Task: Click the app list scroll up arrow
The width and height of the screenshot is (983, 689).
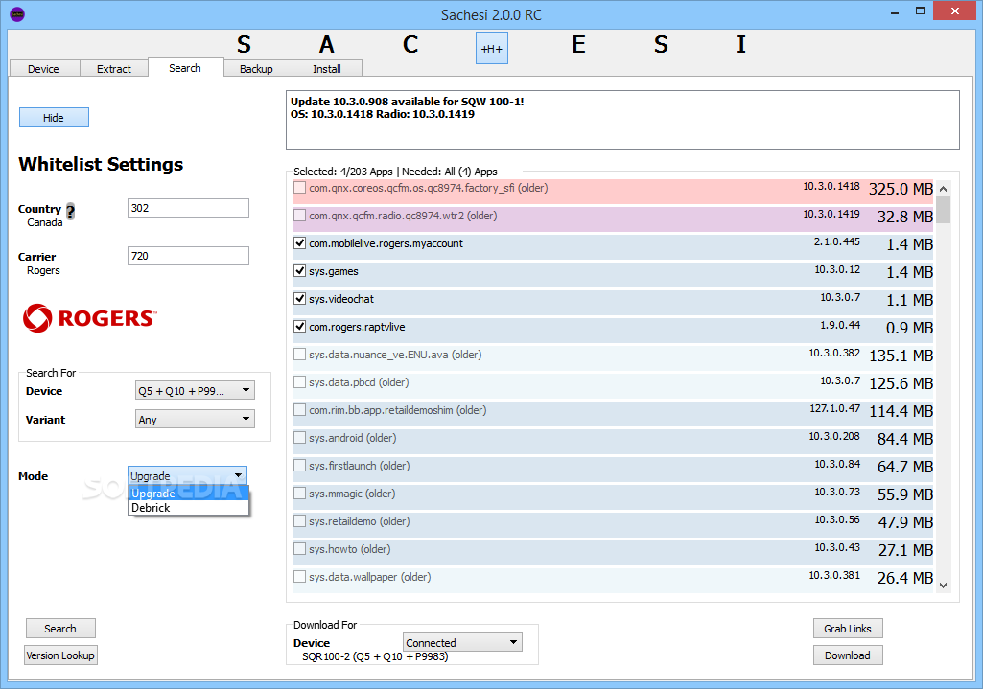Action: point(943,189)
